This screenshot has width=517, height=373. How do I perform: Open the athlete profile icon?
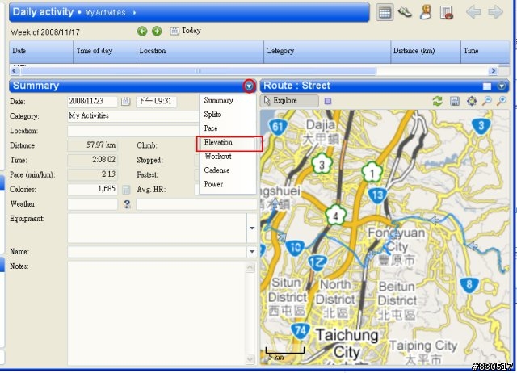[426, 12]
